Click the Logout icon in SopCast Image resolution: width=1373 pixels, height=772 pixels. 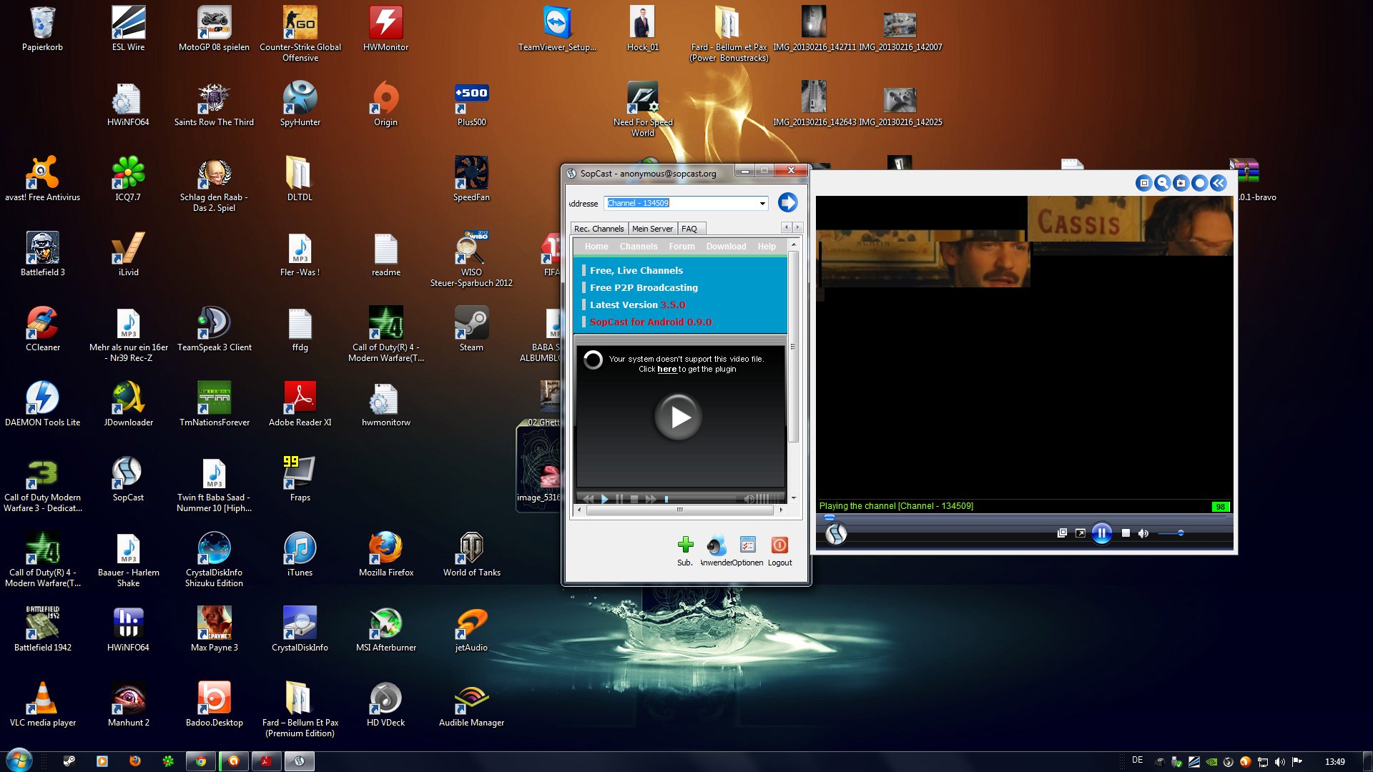[x=779, y=545]
